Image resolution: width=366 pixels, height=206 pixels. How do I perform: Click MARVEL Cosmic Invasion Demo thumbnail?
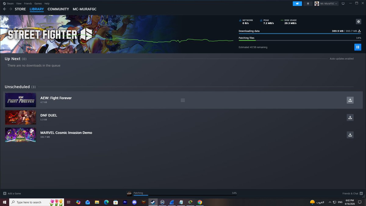tap(20, 135)
